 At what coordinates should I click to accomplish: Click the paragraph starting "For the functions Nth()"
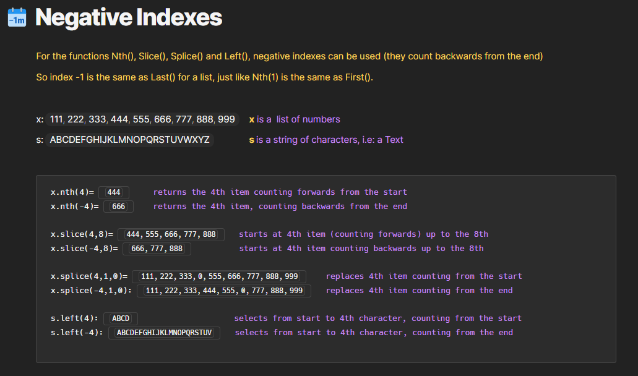pyautogui.click(x=289, y=56)
